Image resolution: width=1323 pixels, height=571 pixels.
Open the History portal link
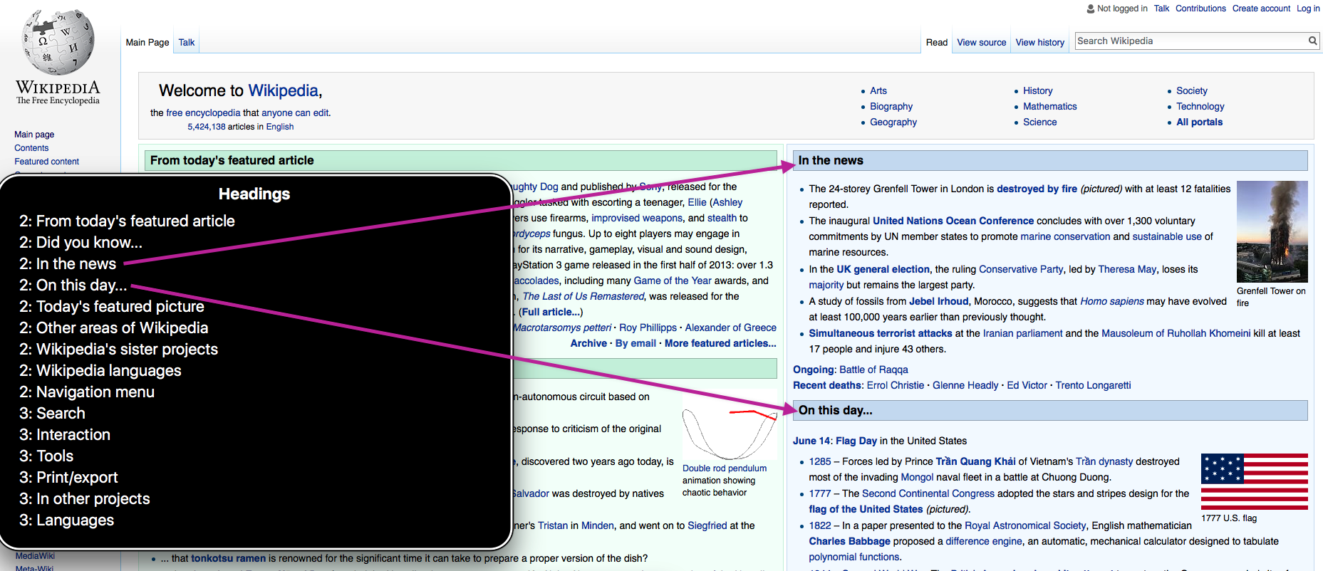[x=1037, y=91]
